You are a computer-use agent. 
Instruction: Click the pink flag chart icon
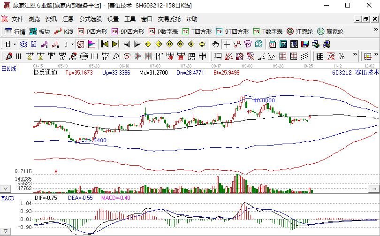[91, 45]
